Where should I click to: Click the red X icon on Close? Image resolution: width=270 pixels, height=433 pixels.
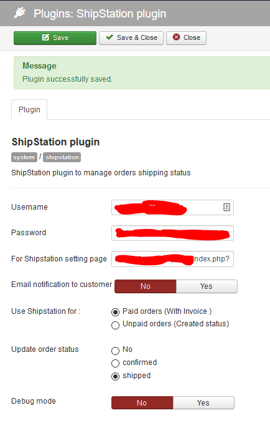click(177, 37)
